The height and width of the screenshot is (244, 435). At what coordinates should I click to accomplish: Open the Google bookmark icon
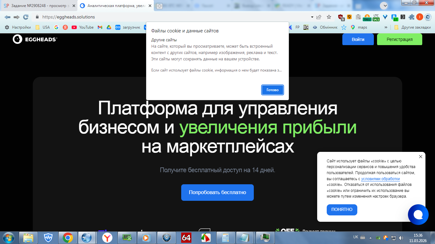tap(56, 27)
